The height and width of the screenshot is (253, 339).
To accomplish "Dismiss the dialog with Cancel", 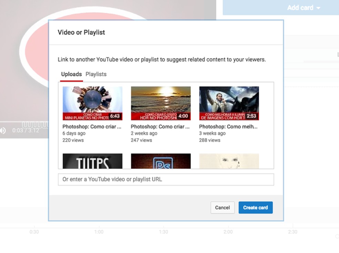I will (x=223, y=208).
